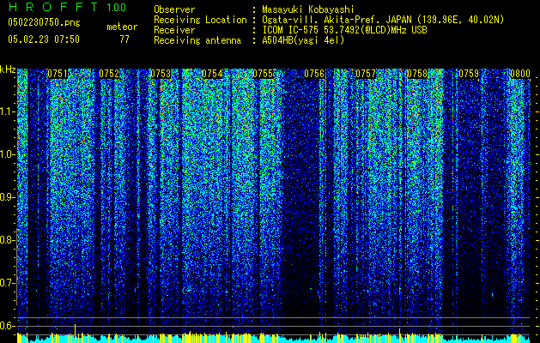Click the file name 0502230750.png

[x=44, y=23]
